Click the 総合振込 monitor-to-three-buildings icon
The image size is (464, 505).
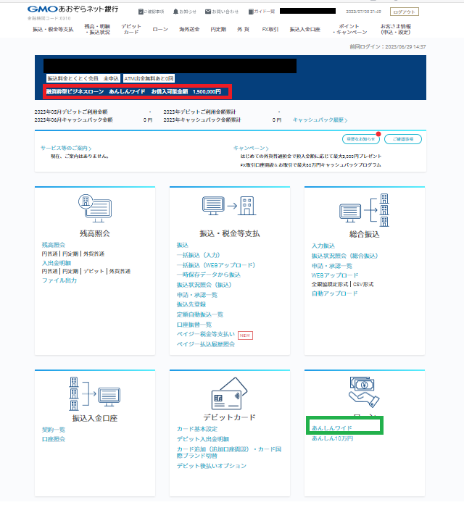[x=364, y=210]
